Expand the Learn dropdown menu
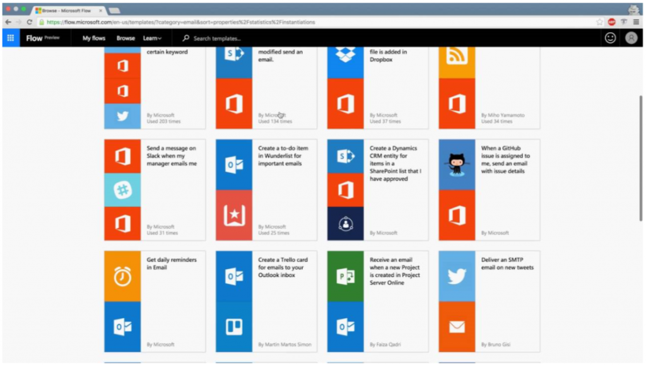 point(152,38)
